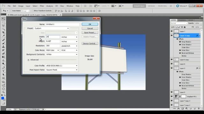Click the lock all icon
Screen dimensions: 204x114
coord(185,27)
